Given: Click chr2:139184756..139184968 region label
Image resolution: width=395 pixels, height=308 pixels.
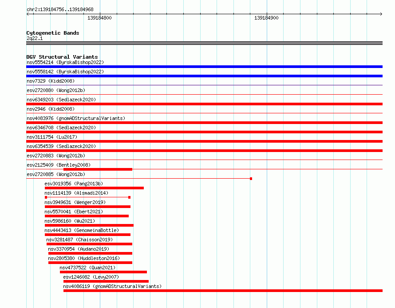Looking at the screenshot, I should click(x=60, y=9).
